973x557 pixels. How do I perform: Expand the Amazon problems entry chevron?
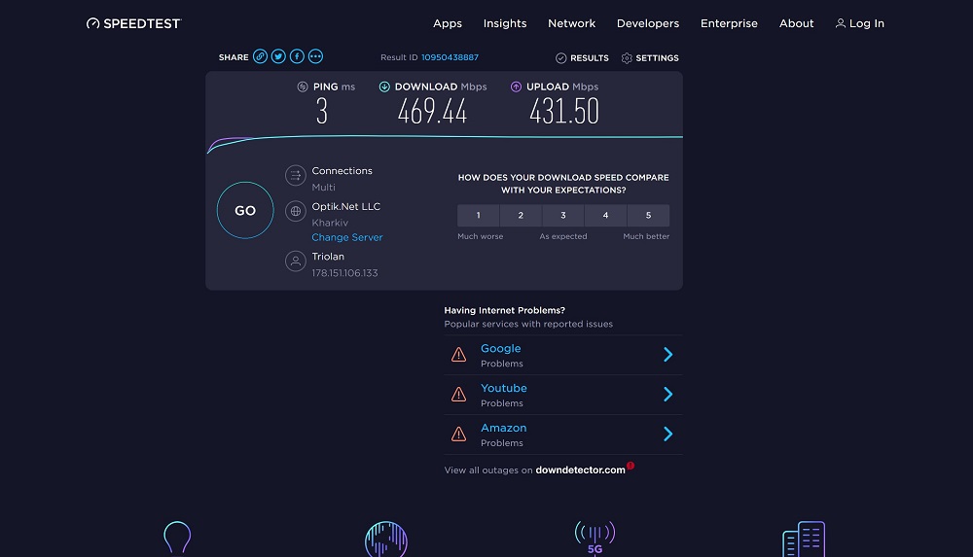click(668, 434)
